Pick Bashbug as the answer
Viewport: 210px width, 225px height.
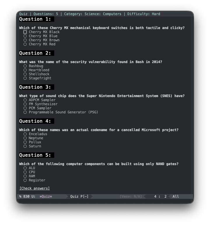pos(25,66)
